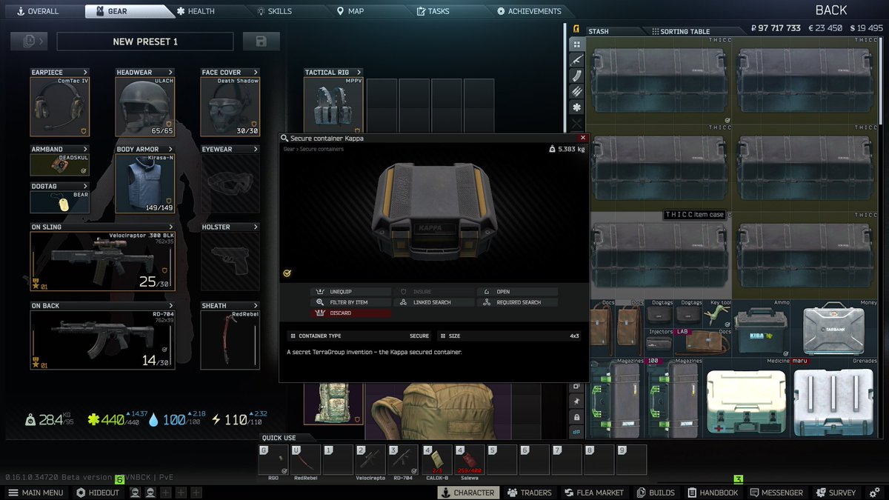
Task: Open the TRADERS screen from bottom bar
Action: tap(530, 493)
